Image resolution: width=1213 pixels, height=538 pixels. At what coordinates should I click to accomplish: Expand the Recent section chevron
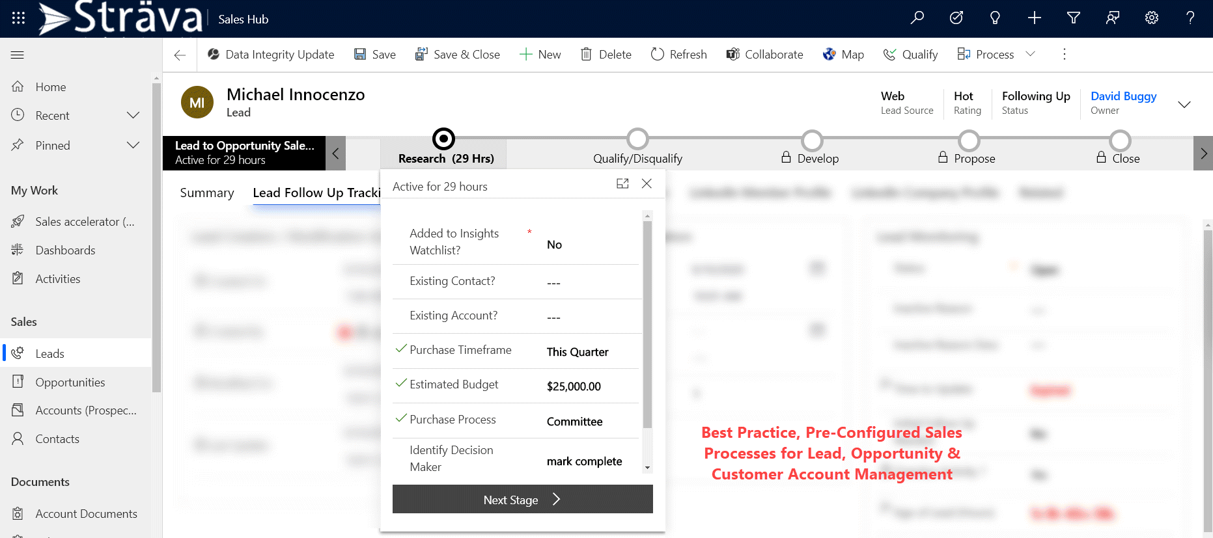(133, 115)
